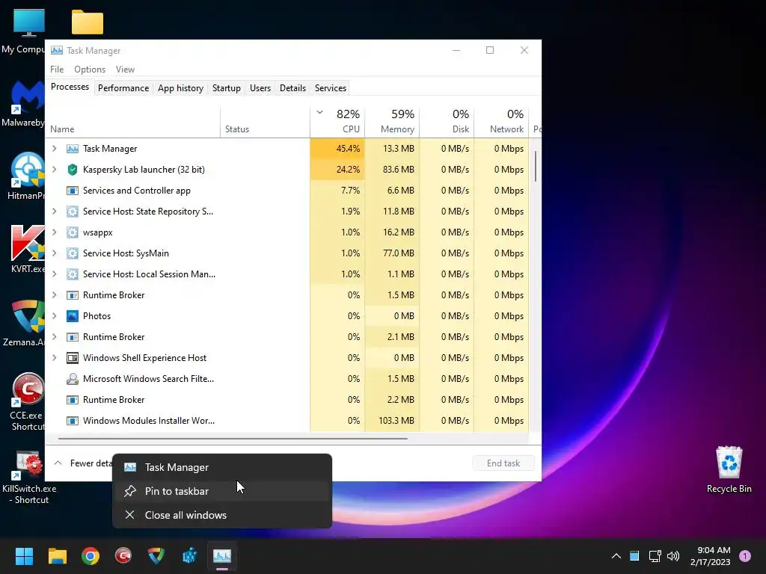Switch to the Performance tab
This screenshot has height=574, width=766.
(123, 88)
